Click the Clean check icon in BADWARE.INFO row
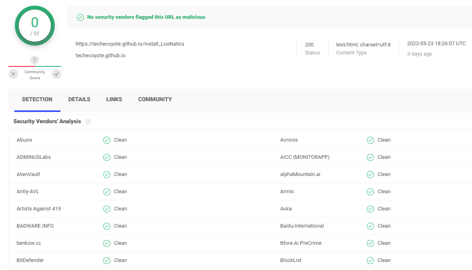Screen dimensions: 472x270 107,226
